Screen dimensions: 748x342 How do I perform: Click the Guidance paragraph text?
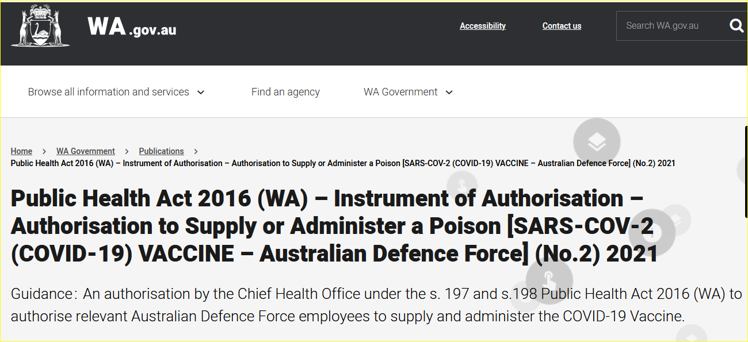[376, 305]
